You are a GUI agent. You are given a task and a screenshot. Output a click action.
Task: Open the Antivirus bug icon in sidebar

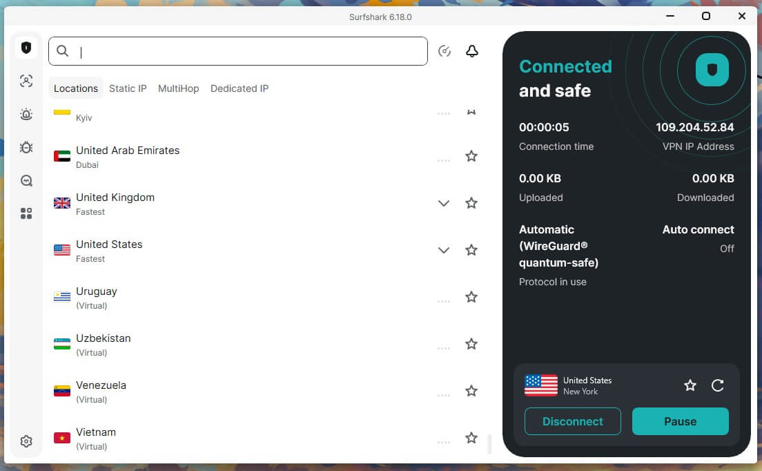point(26,147)
